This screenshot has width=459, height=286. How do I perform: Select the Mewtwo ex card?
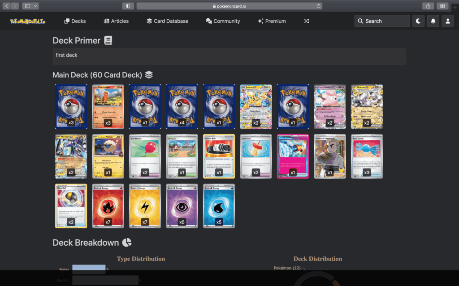point(367,106)
